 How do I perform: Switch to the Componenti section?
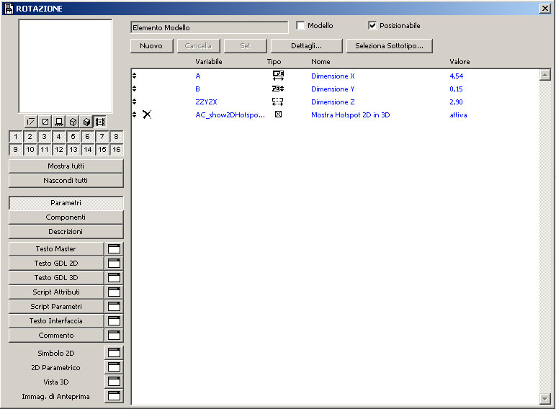[x=66, y=217]
